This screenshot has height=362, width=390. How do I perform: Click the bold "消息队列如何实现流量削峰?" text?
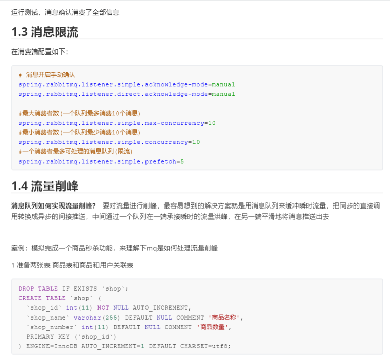tap(54, 206)
